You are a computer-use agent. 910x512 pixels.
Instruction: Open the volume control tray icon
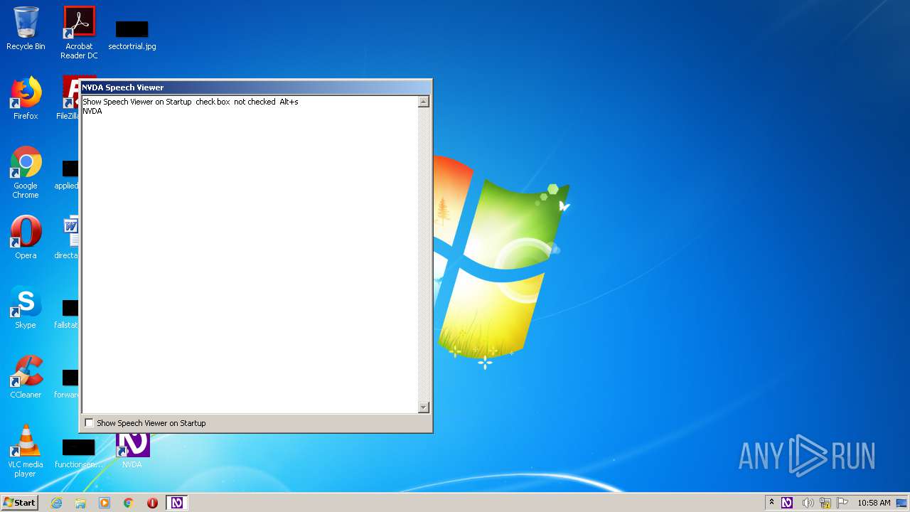click(808, 503)
